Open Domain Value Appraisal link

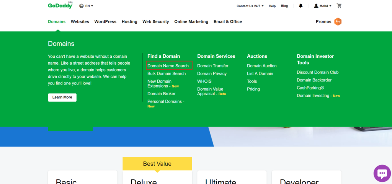(x=211, y=91)
